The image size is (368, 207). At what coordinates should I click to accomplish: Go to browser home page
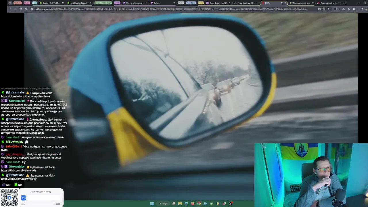point(26,9)
